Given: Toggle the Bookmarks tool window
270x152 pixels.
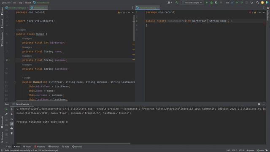Looking at the screenshot, I should pos(2,122).
